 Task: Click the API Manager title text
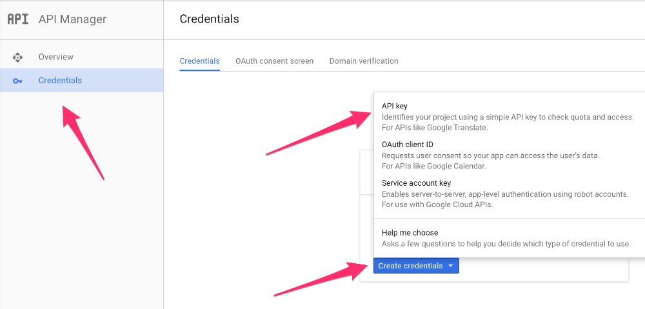coord(72,19)
